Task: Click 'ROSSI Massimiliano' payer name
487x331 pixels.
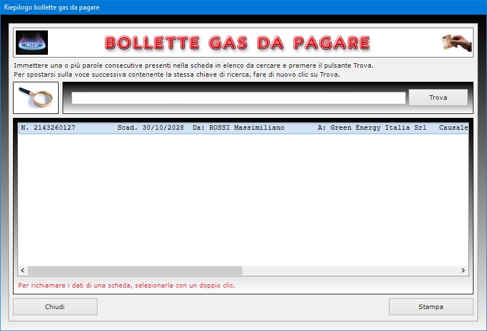Action: point(247,128)
